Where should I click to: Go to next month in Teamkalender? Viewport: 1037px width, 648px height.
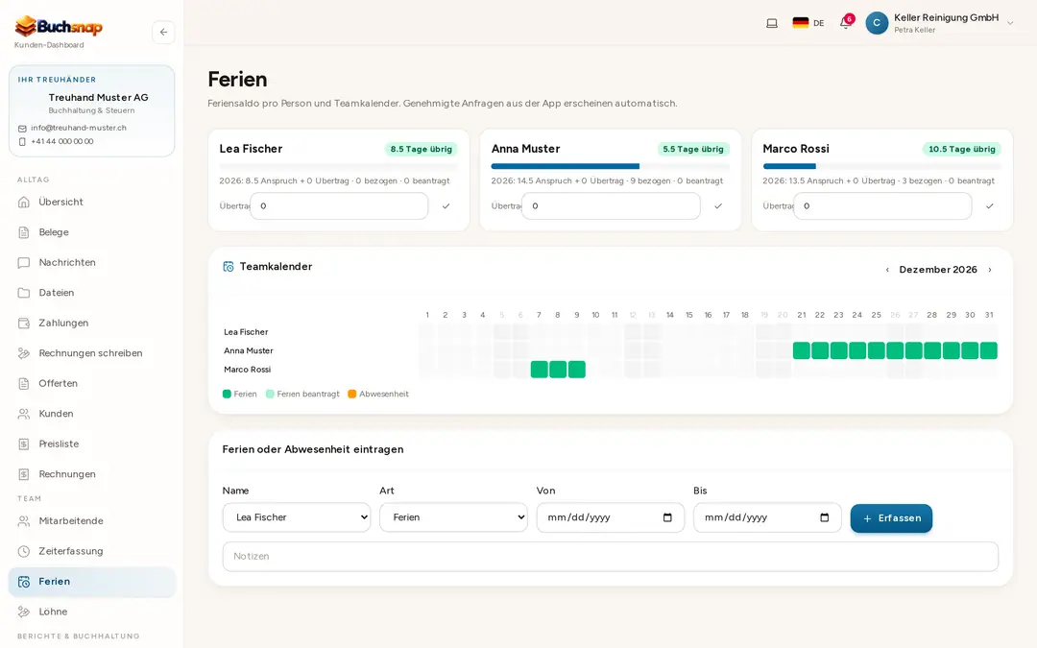coord(990,270)
